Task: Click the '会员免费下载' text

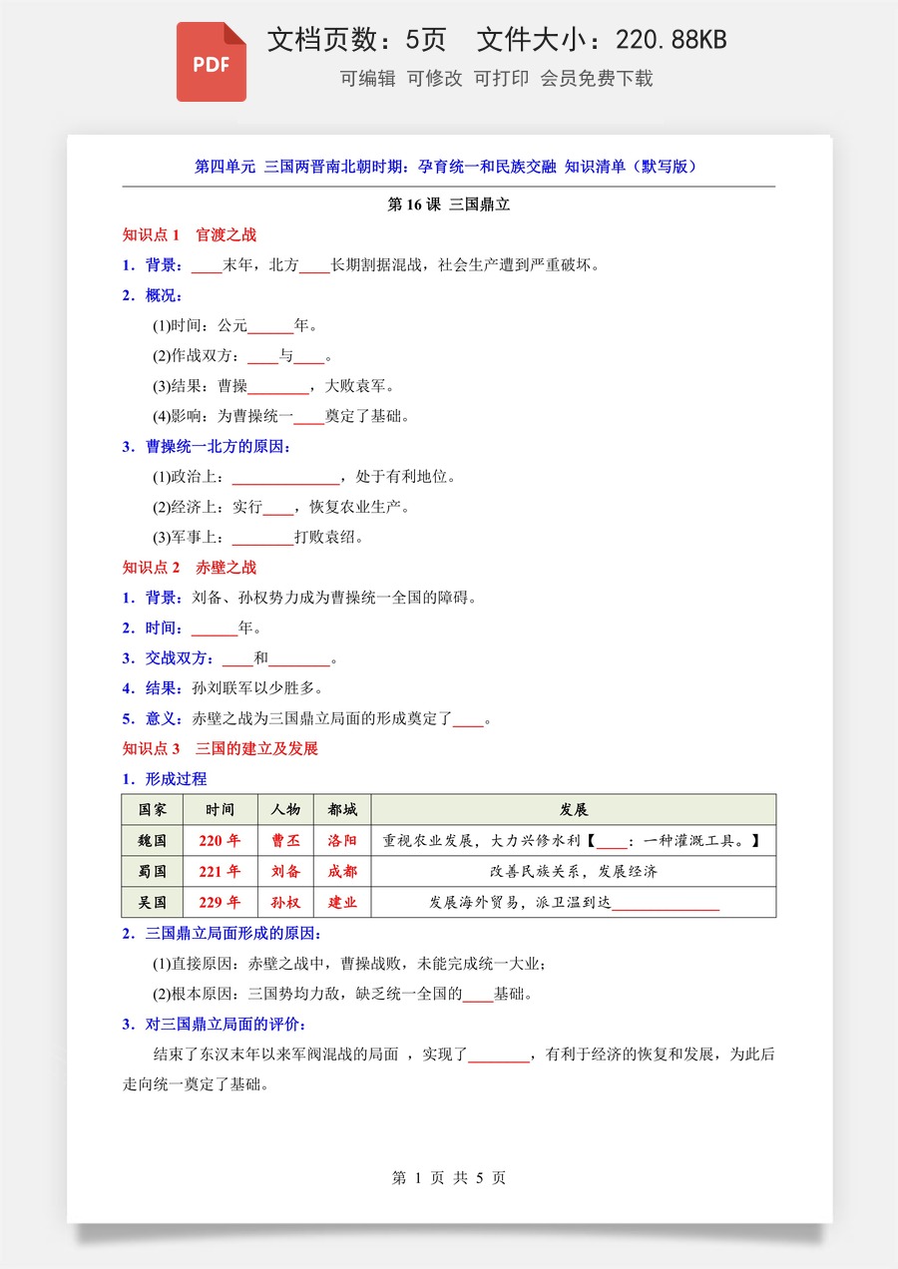Action: point(597,79)
